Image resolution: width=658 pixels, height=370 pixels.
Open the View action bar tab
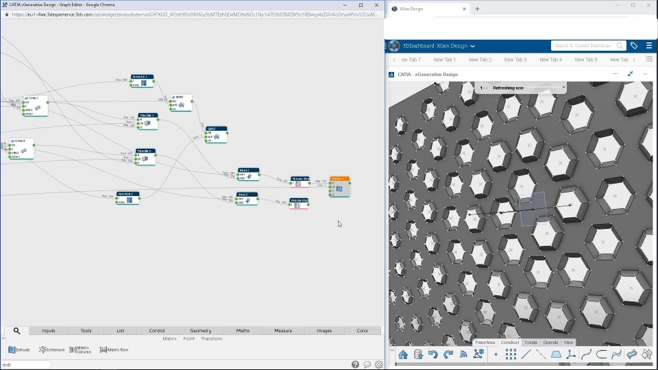click(568, 343)
